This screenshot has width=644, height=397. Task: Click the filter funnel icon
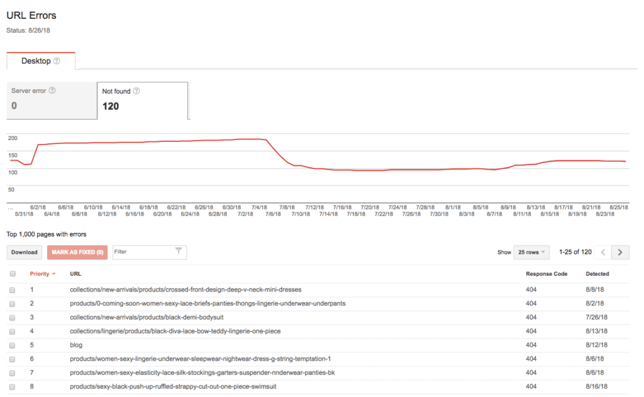[x=179, y=252]
